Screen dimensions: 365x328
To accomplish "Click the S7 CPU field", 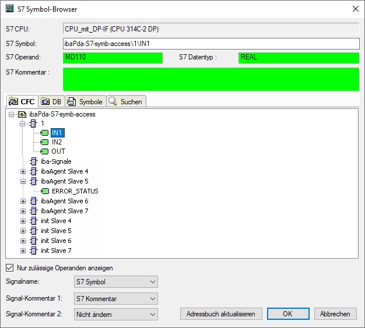I will [x=211, y=29].
